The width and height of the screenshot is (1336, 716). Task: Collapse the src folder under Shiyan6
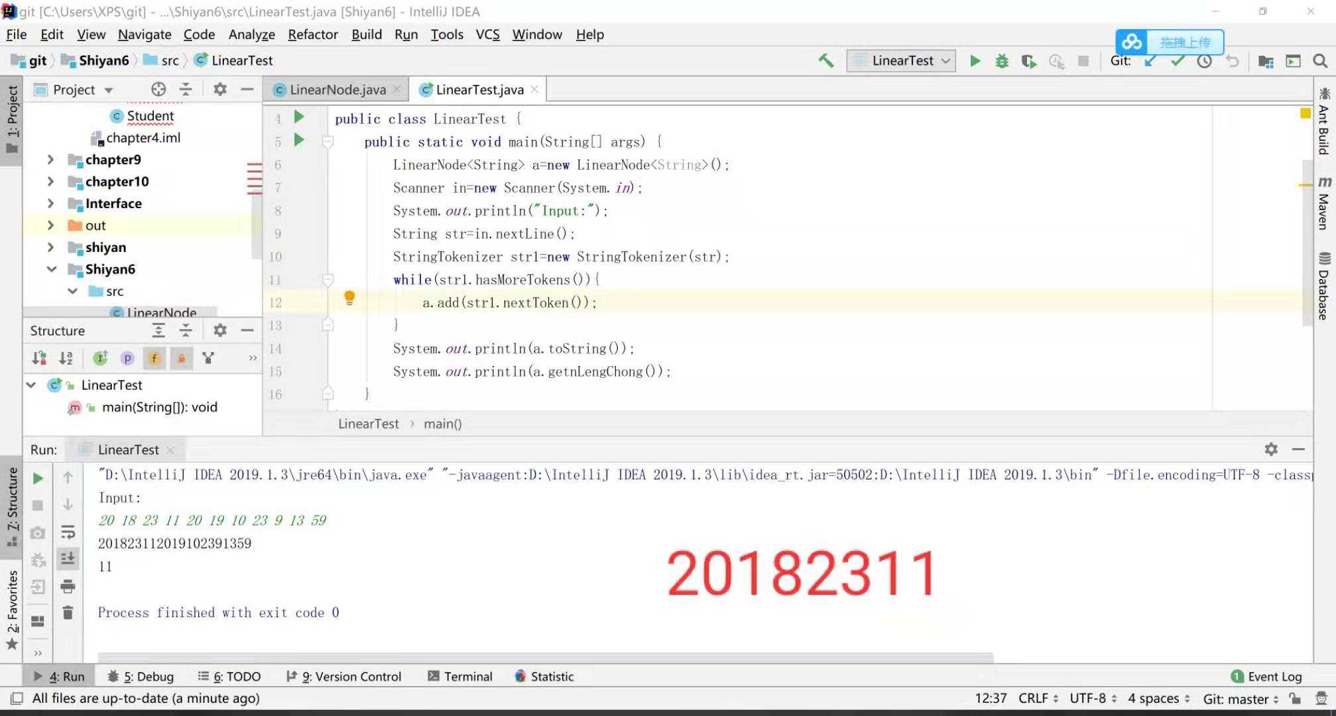[x=72, y=291]
